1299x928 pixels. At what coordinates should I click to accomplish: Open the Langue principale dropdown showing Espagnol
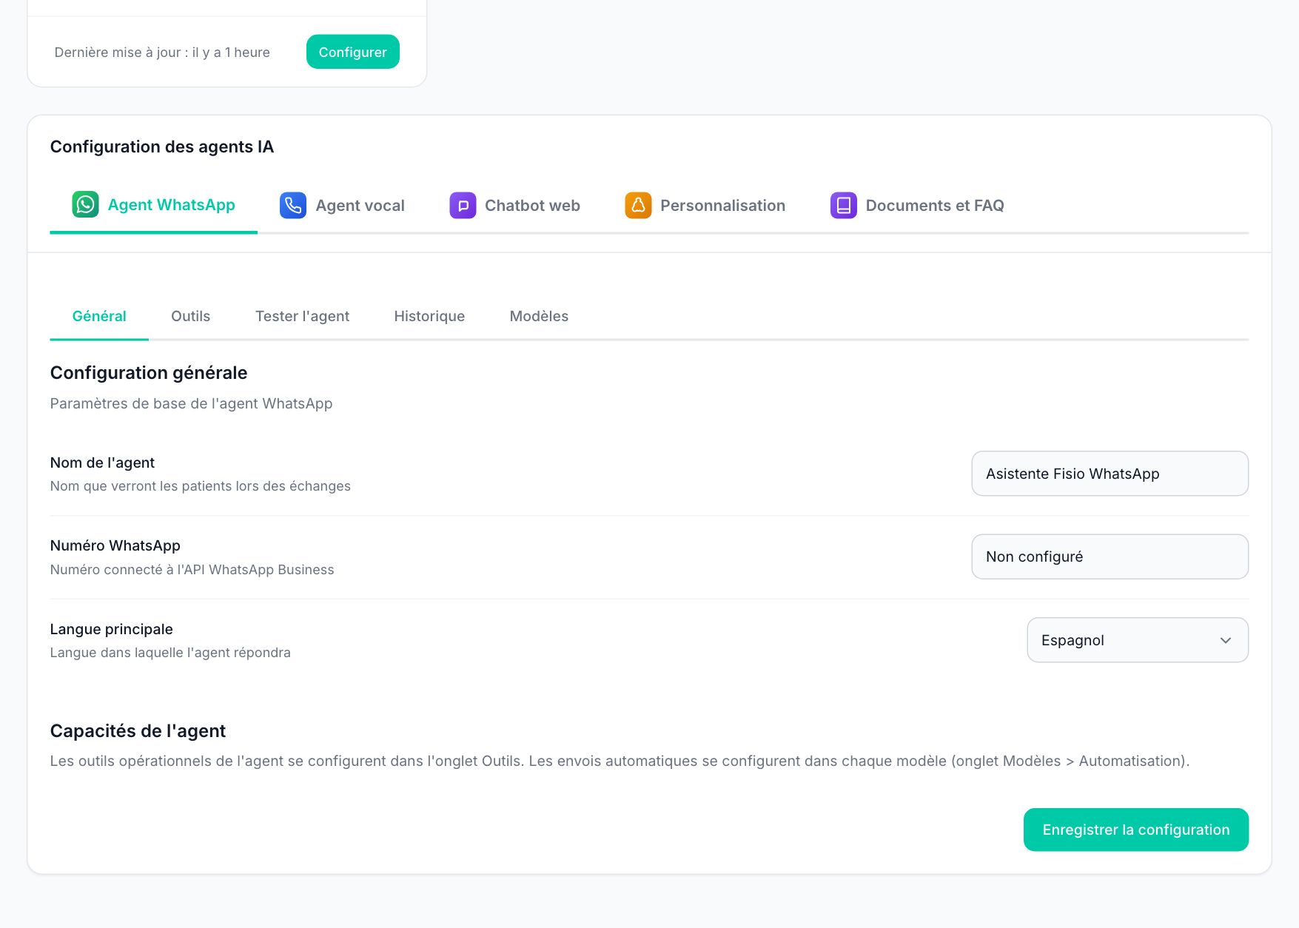[x=1137, y=640]
